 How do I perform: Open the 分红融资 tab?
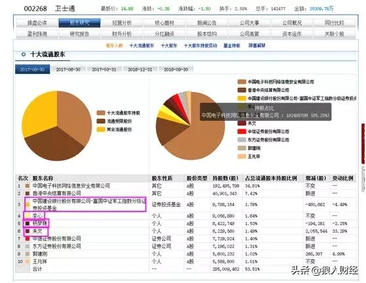pyautogui.click(x=165, y=34)
